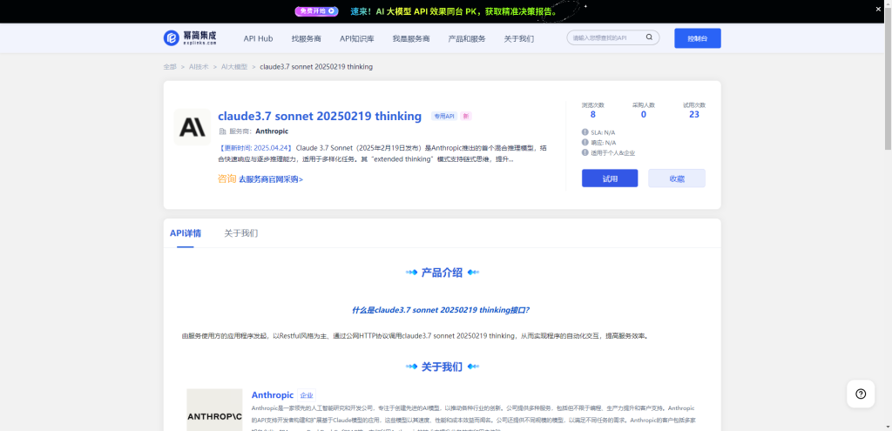
Task: Click the Anthropic provider name link
Action: pyautogui.click(x=272, y=131)
